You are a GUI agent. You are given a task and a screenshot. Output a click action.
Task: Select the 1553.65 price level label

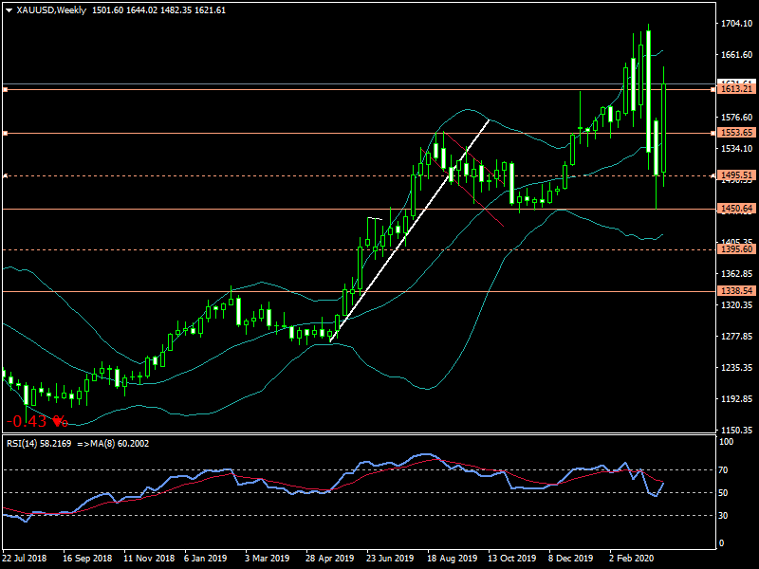[735, 133]
